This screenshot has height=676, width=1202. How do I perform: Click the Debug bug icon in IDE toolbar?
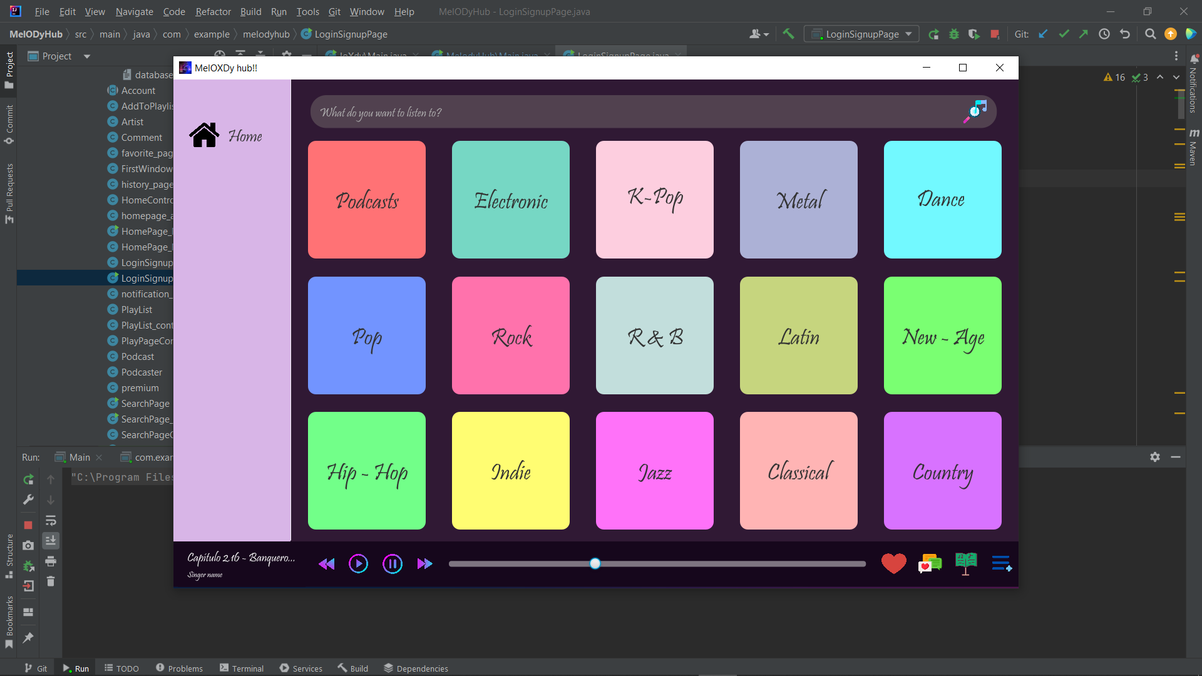[953, 34]
